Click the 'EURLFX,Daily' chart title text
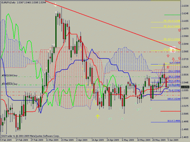This screenshot has height=142, width=190. [x=9, y=2]
